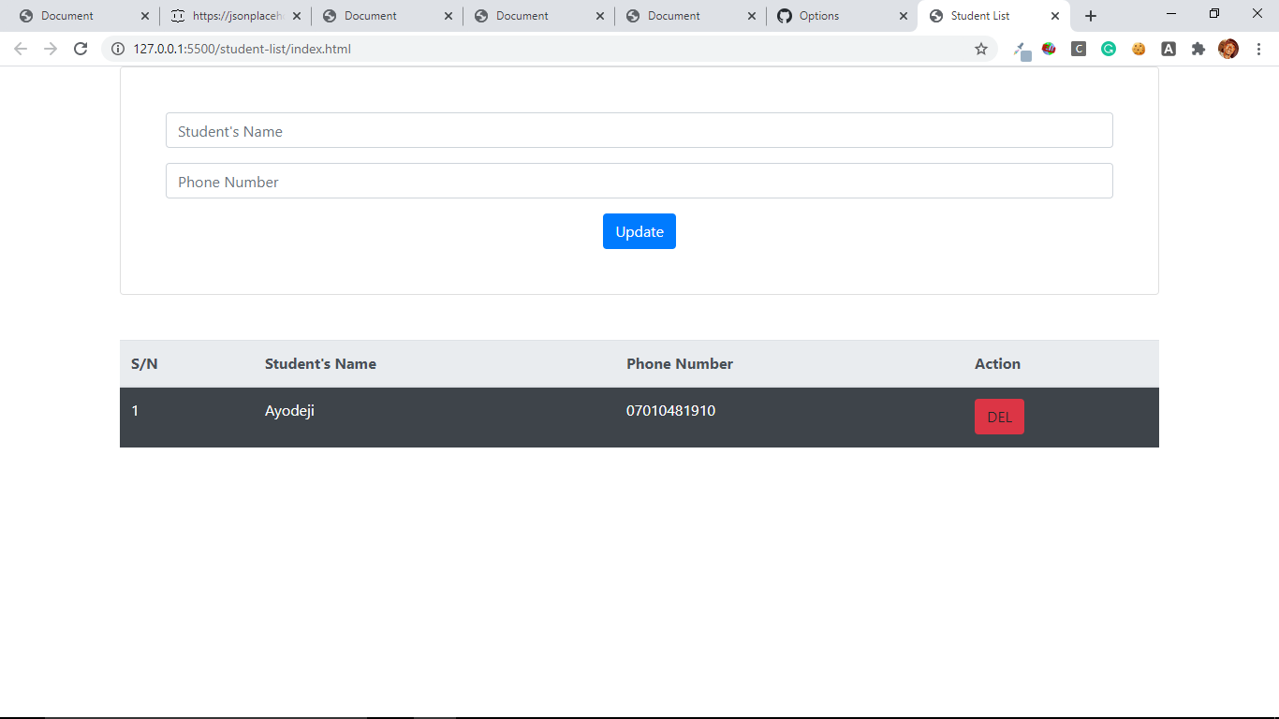Open the Chrome profile avatar
Image resolution: width=1279 pixels, height=719 pixels.
pyautogui.click(x=1228, y=49)
